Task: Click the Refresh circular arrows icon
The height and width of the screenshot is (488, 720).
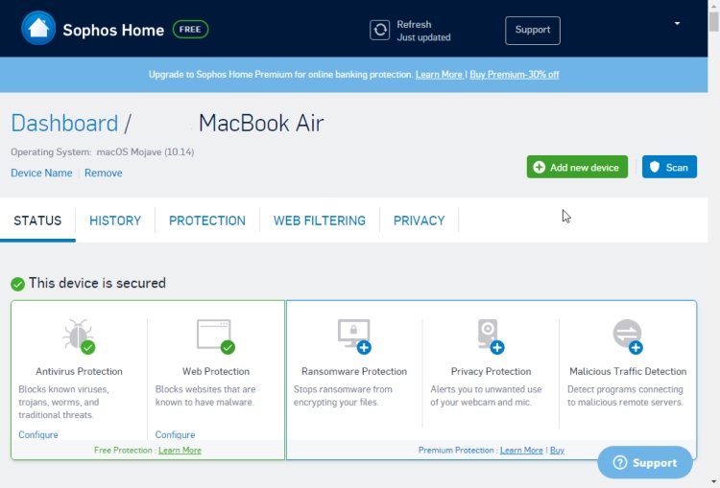Action: pos(380,31)
